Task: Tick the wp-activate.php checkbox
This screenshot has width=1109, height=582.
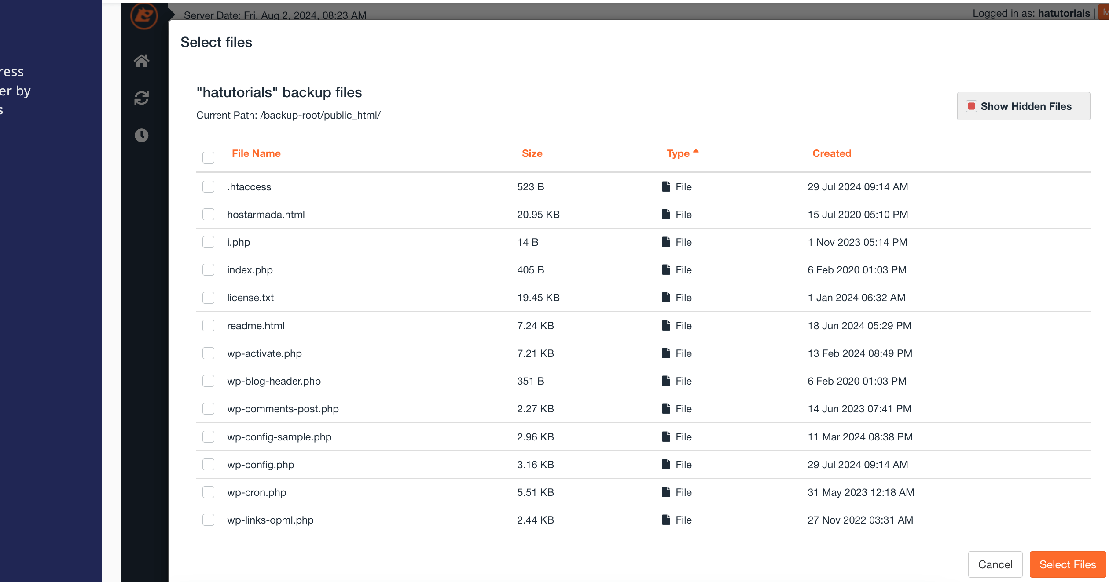Action: click(208, 353)
